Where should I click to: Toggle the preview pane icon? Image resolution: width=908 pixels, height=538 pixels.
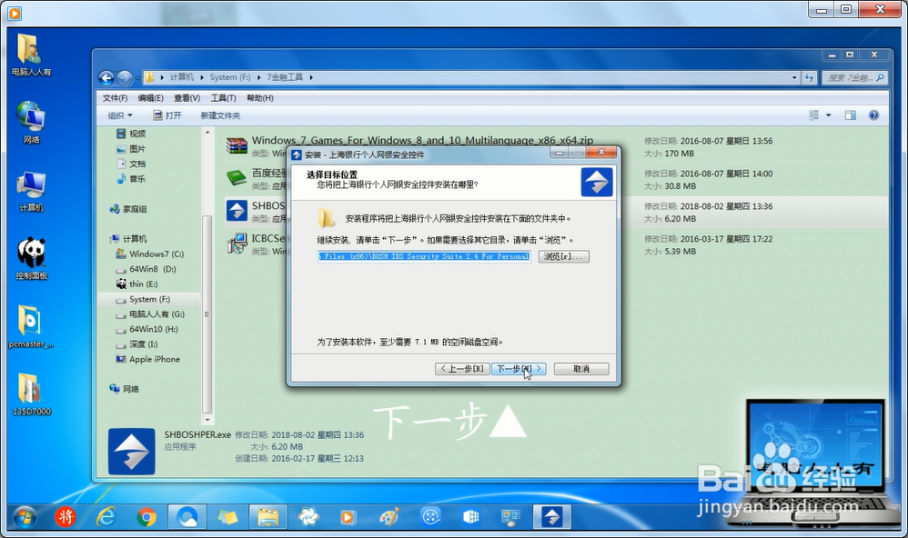[850, 115]
